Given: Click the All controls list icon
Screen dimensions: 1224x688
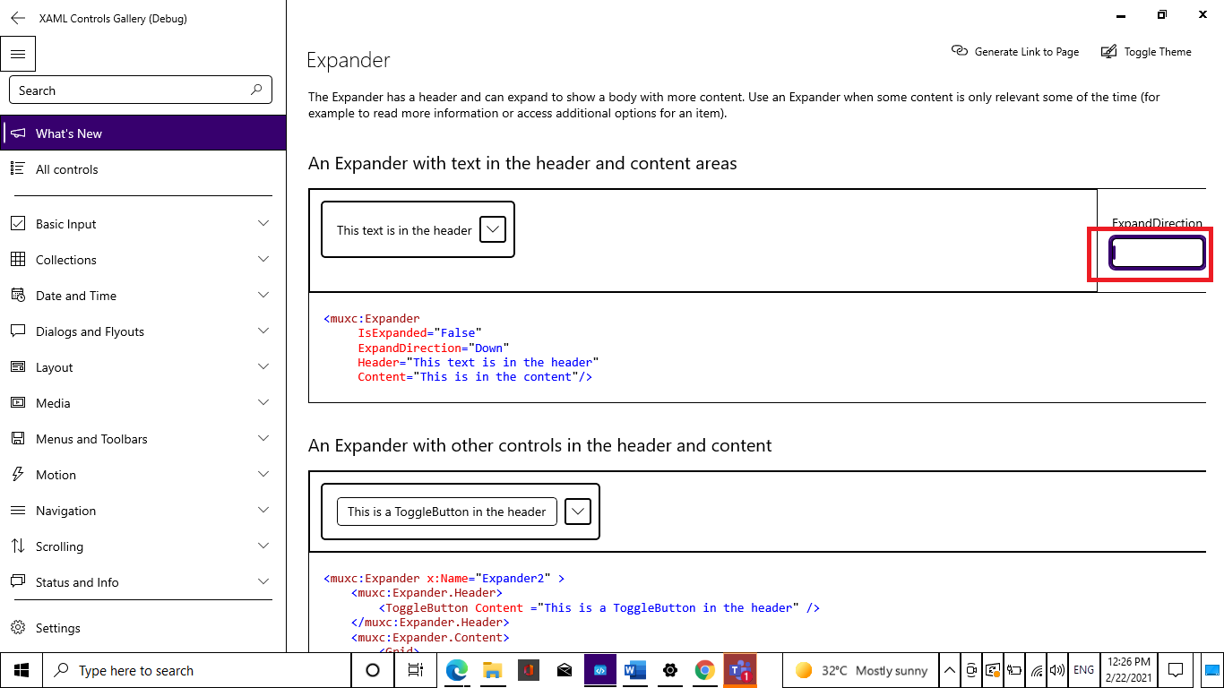Looking at the screenshot, I should 18,169.
